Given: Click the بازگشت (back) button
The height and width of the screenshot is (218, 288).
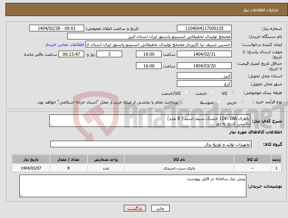Looking at the screenshot, I should (135, 208).
